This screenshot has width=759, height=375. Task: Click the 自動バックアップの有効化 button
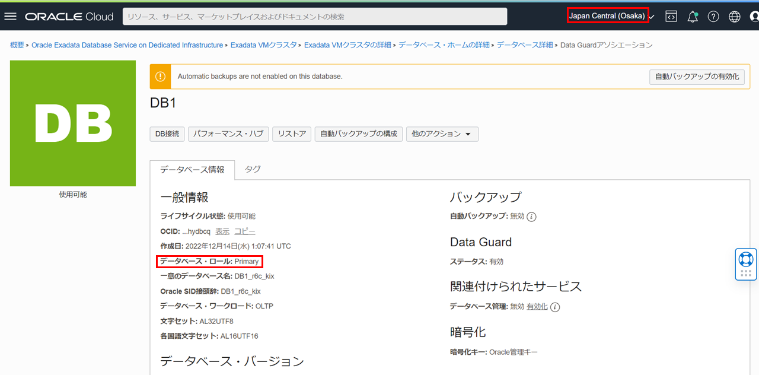coord(697,77)
